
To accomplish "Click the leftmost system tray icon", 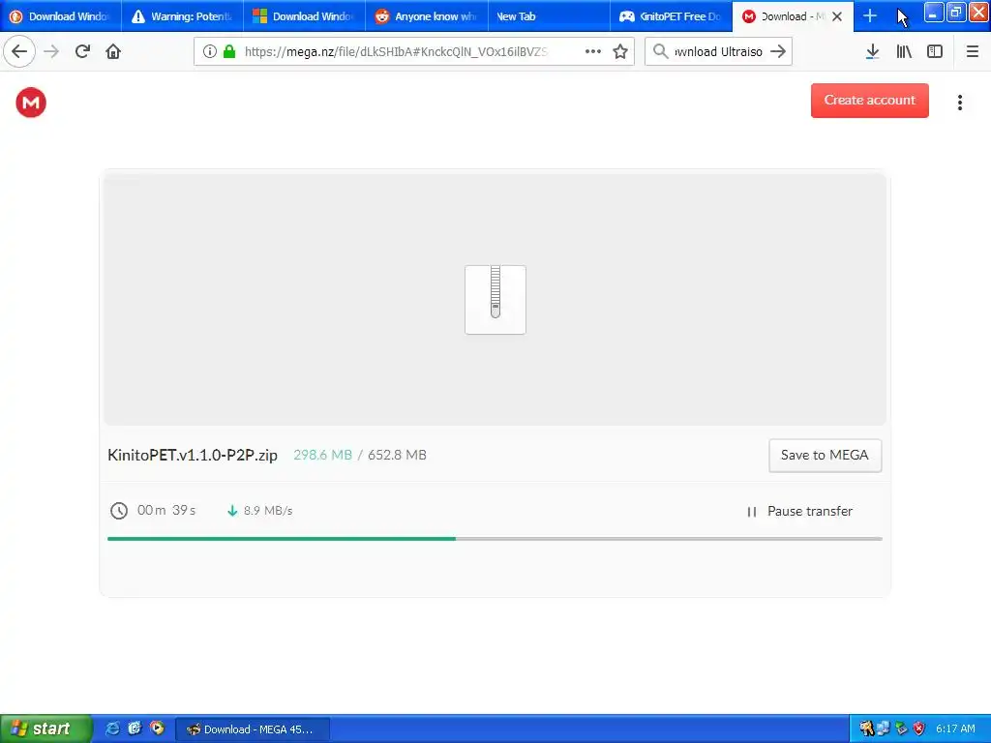I will point(866,728).
